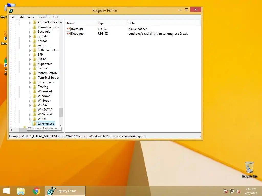Click the Schedule folder icon
Image resolution: width=262 pixels, height=196 pixels.
(x=35, y=31)
